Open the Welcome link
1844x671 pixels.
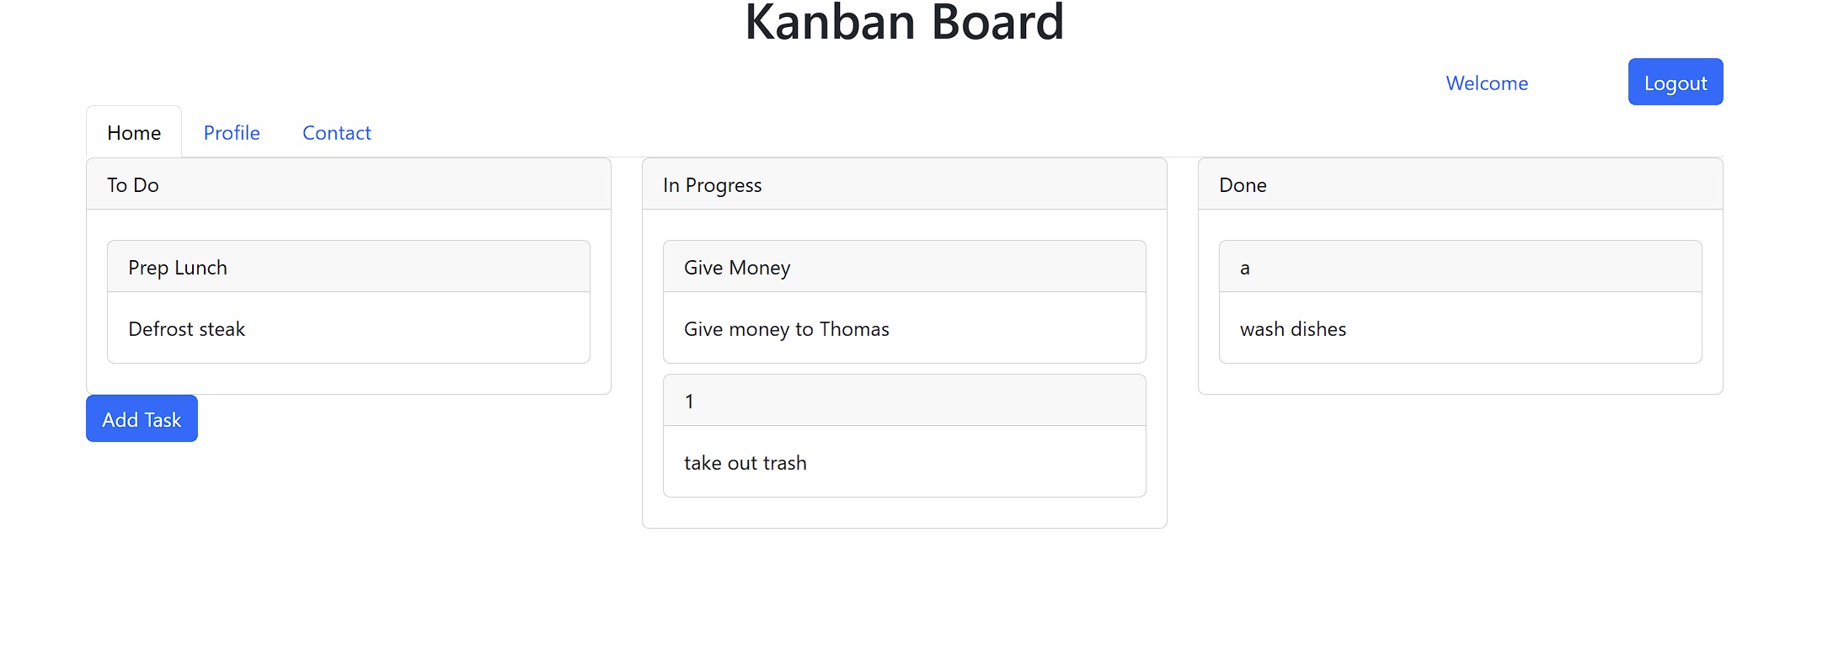click(1486, 83)
